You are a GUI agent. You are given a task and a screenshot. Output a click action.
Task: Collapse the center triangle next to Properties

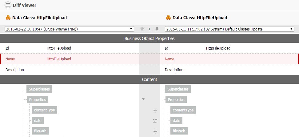[143, 99]
